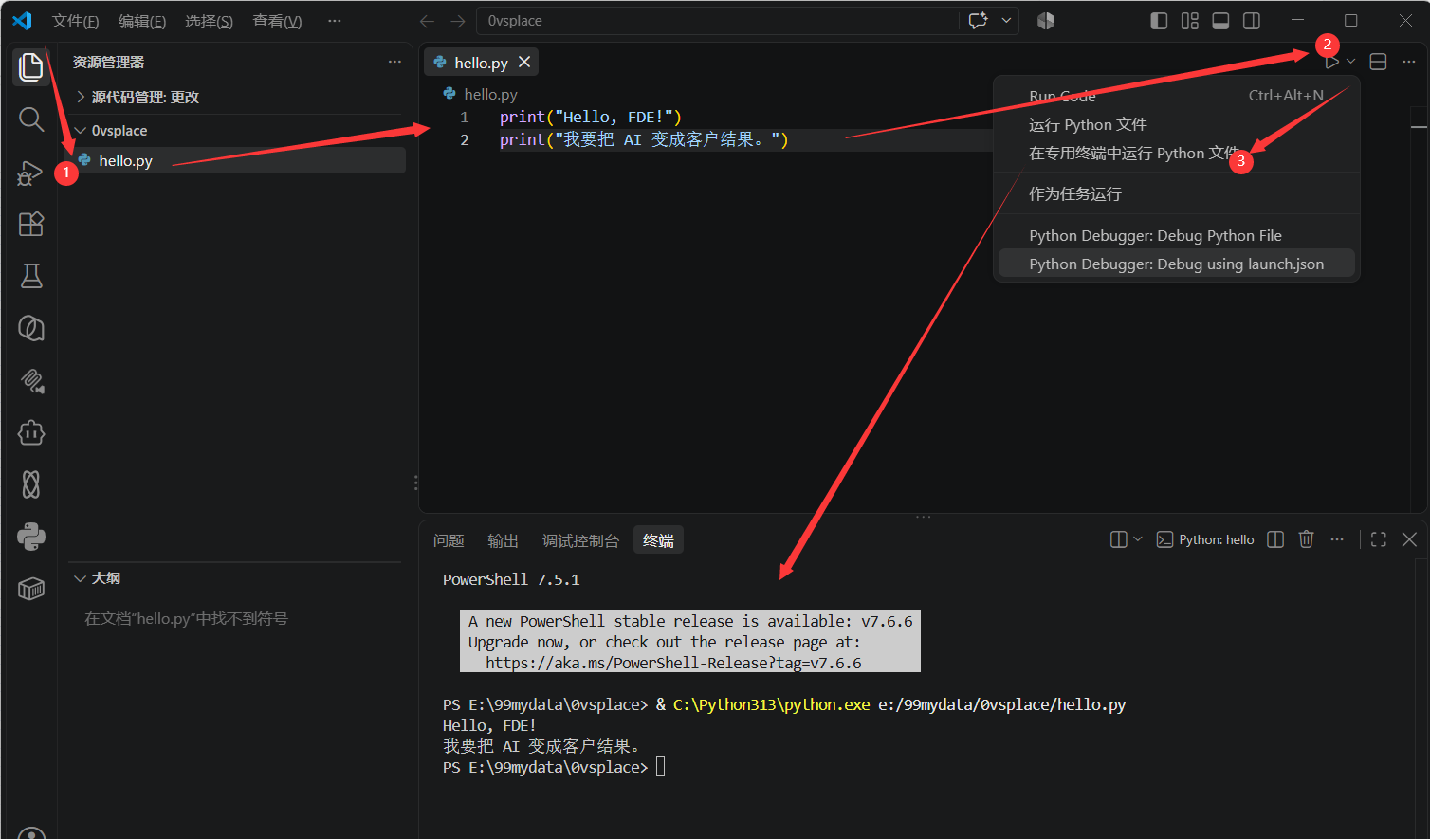Select the Python: hello terminal entry
Screen dimensions: 1430x839
[x=1205, y=539]
